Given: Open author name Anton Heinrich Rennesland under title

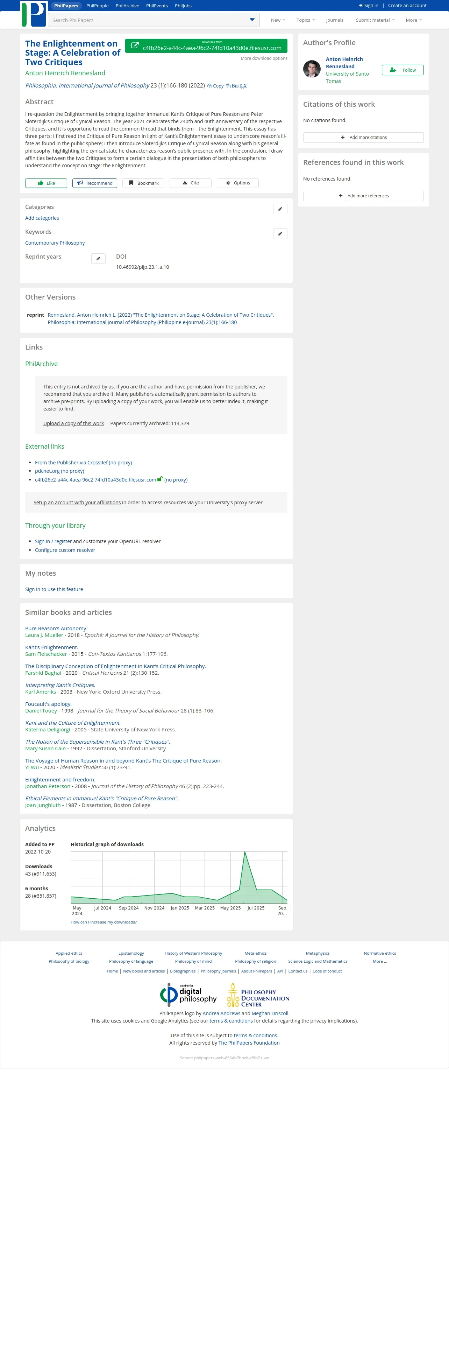Looking at the screenshot, I should click(65, 73).
